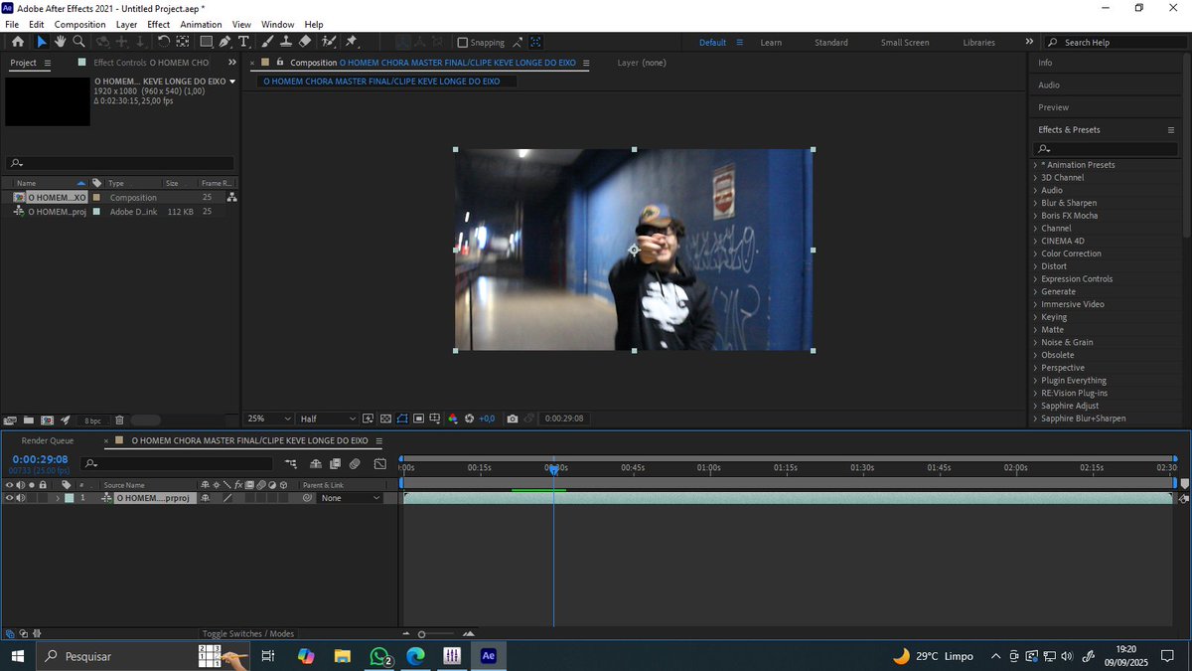The width and height of the screenshot is (1192, 671).
Task: Switch to the Render Queue tab
Action: (x=48, y=440)
